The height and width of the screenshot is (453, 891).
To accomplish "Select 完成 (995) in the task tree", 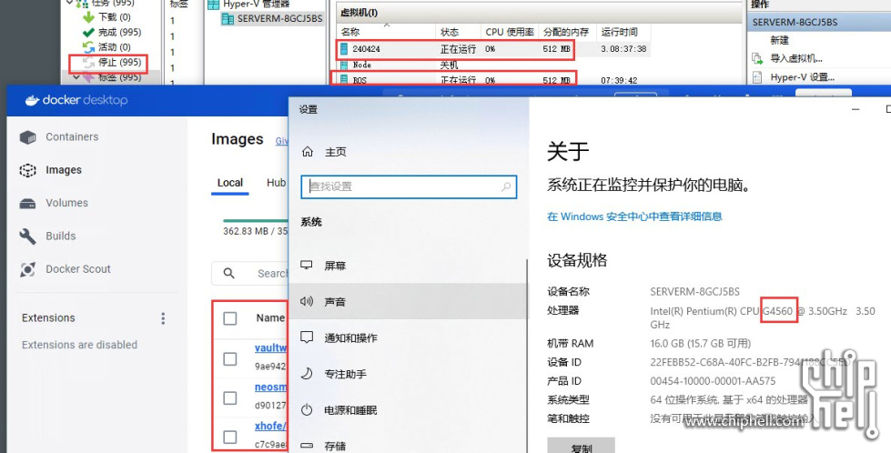I will point(112,33).
